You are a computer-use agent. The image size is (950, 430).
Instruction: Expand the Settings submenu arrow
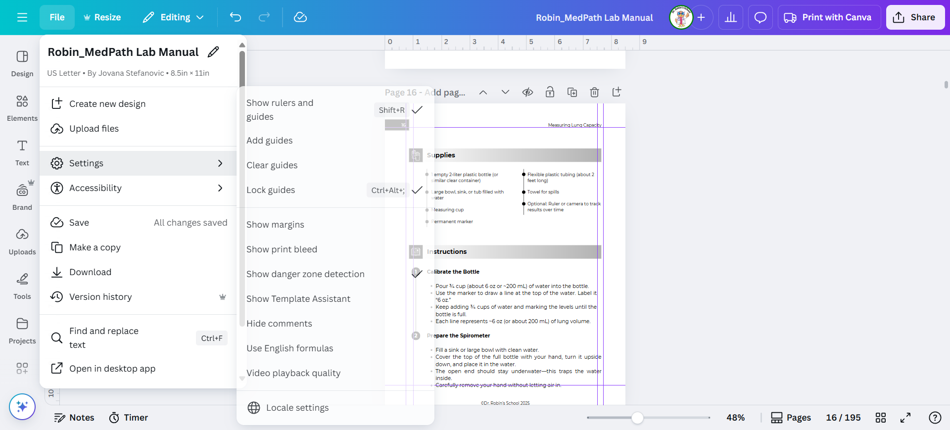tap(220, 163)
